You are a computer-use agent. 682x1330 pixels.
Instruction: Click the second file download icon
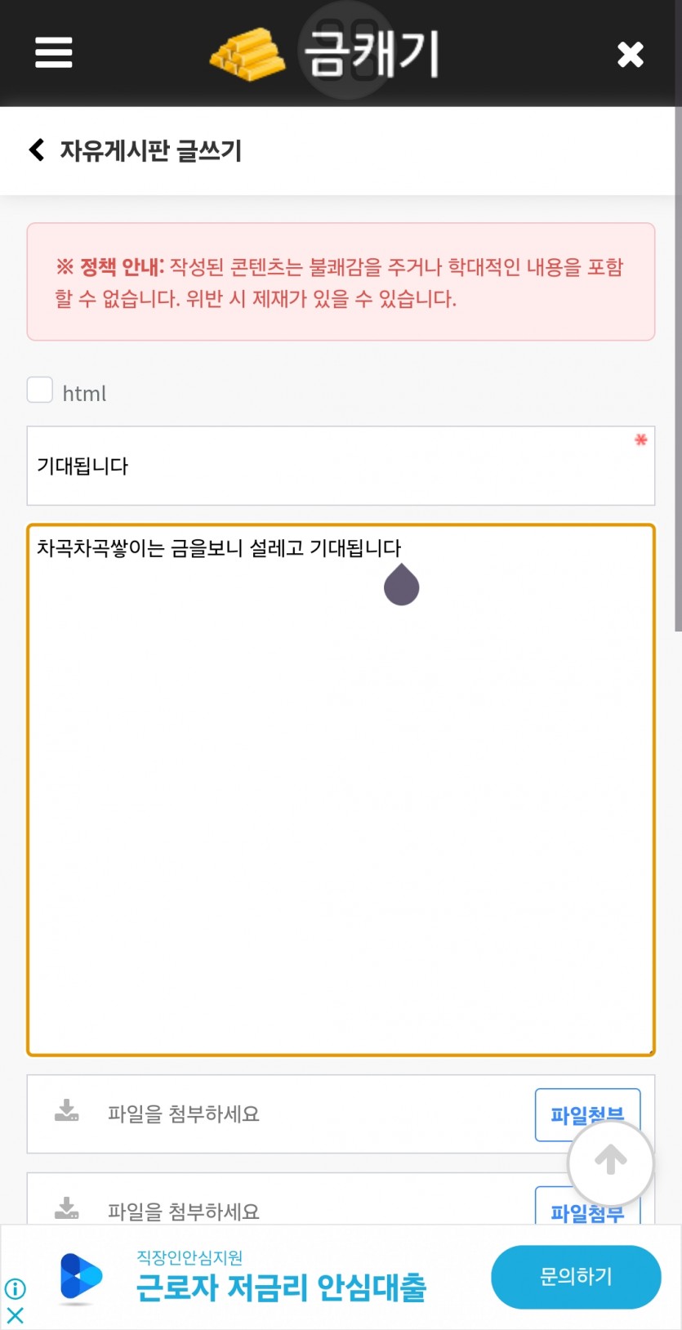coord(66,1208)
